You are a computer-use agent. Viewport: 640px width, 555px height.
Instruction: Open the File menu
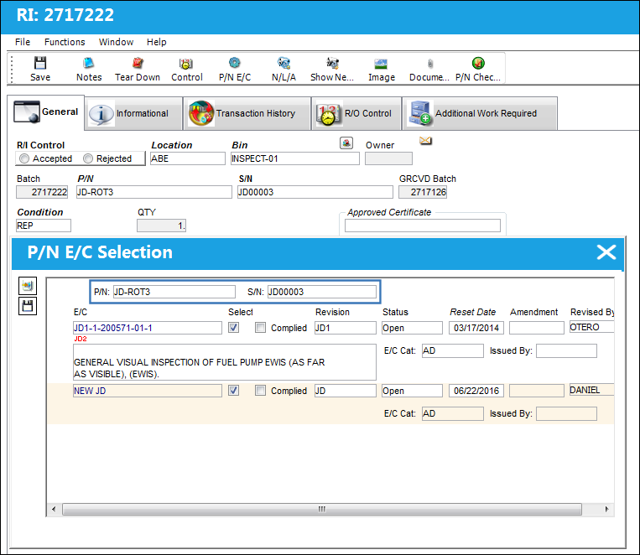23,42
